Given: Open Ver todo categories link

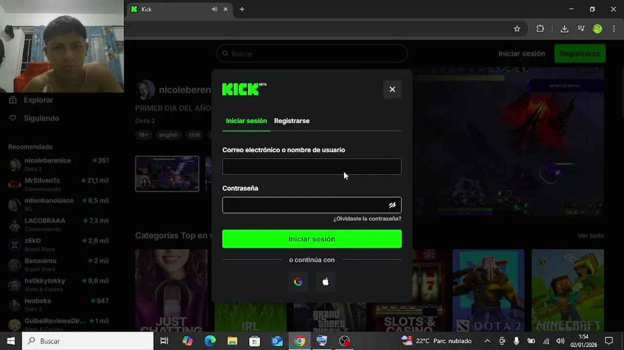Looking at the screenshot, I should (590, 236).
